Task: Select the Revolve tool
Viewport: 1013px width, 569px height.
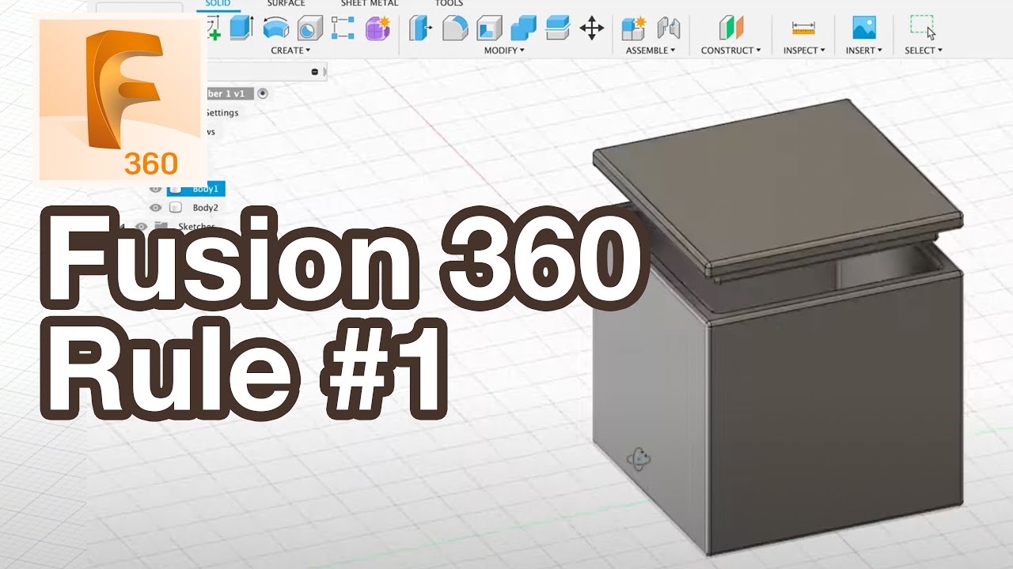Action: 275,29
